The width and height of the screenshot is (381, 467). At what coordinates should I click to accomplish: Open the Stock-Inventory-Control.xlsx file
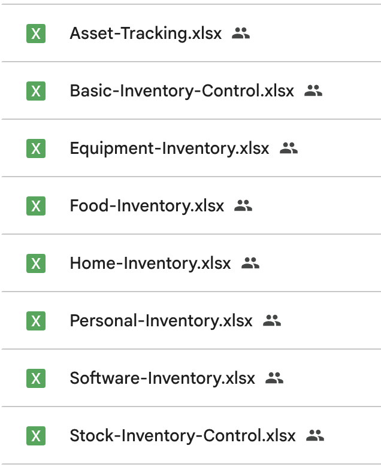click(183, 436)
